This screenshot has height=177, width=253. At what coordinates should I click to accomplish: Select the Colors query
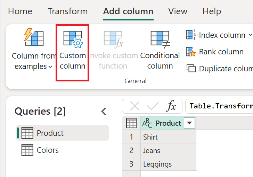[47, 150]
